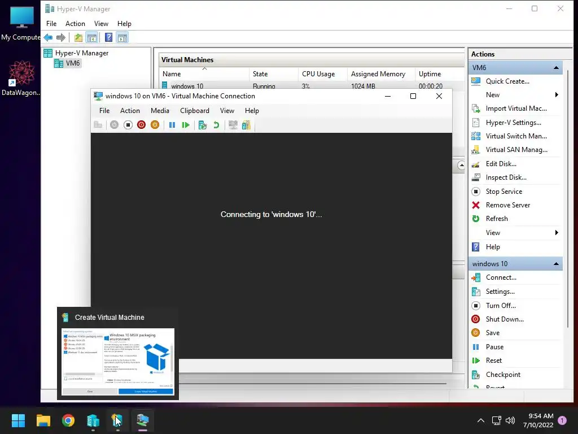
Task: Open Help menu in VM Connection window
Action: (252, 111)
